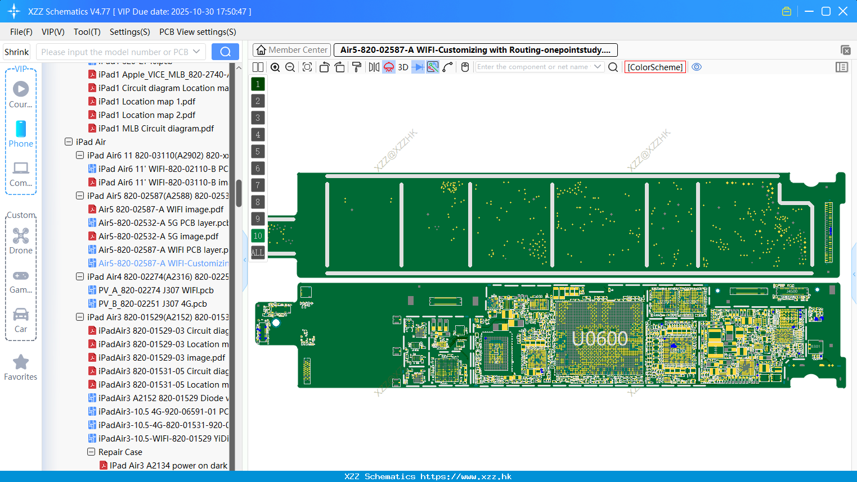Select Phone category icon
The image size is (857, 482).
point(21,134)
